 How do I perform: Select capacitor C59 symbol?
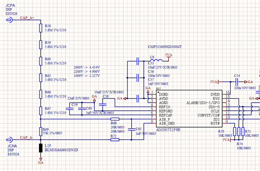tap(69, 109)
